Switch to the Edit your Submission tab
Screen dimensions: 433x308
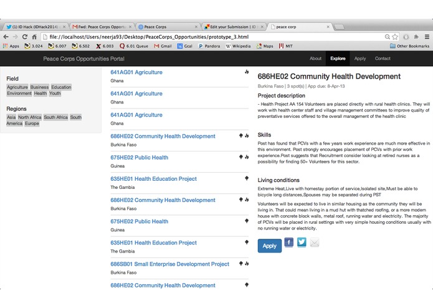(x=234, y=27)
